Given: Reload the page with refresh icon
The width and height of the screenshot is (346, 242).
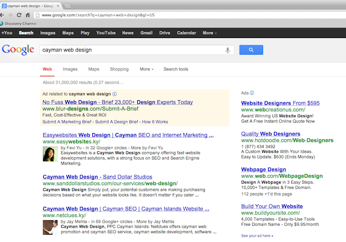Looking at the screenshot, I should (19, 15).
